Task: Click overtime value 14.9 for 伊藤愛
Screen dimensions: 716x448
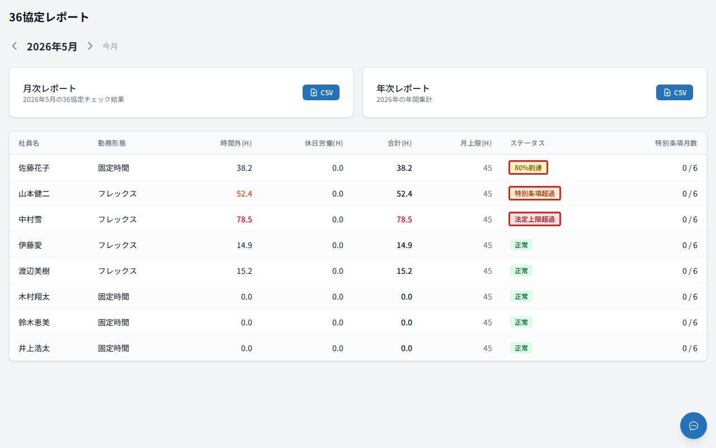Action: tap(244, 245)
